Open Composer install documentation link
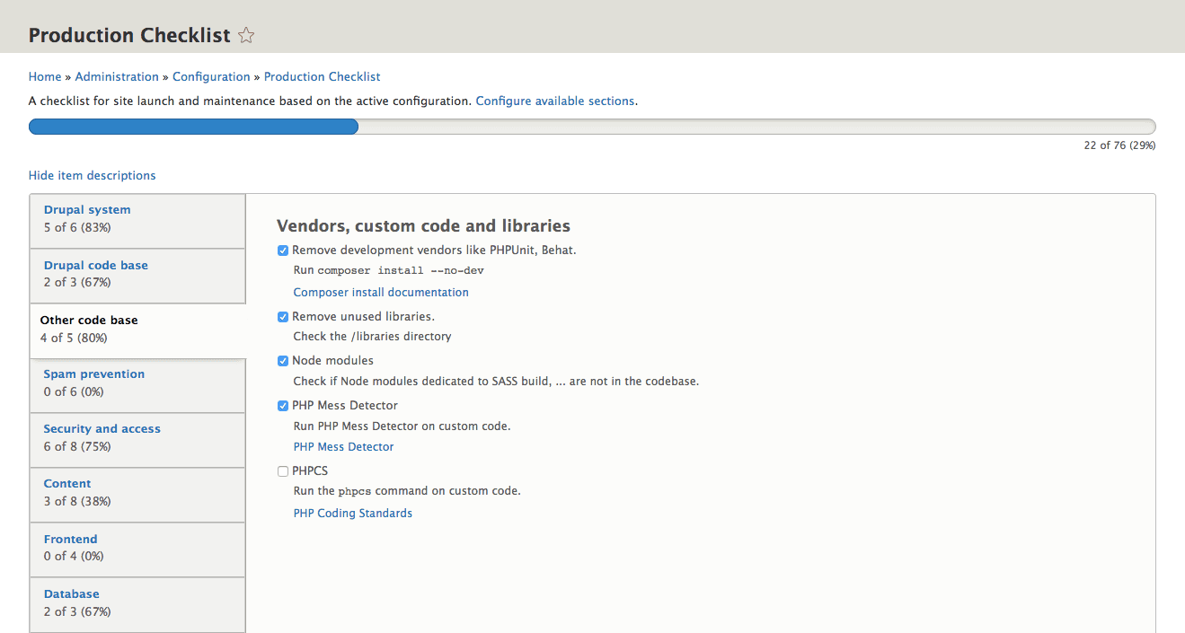 pyautogui.click(x=381, y=293)
